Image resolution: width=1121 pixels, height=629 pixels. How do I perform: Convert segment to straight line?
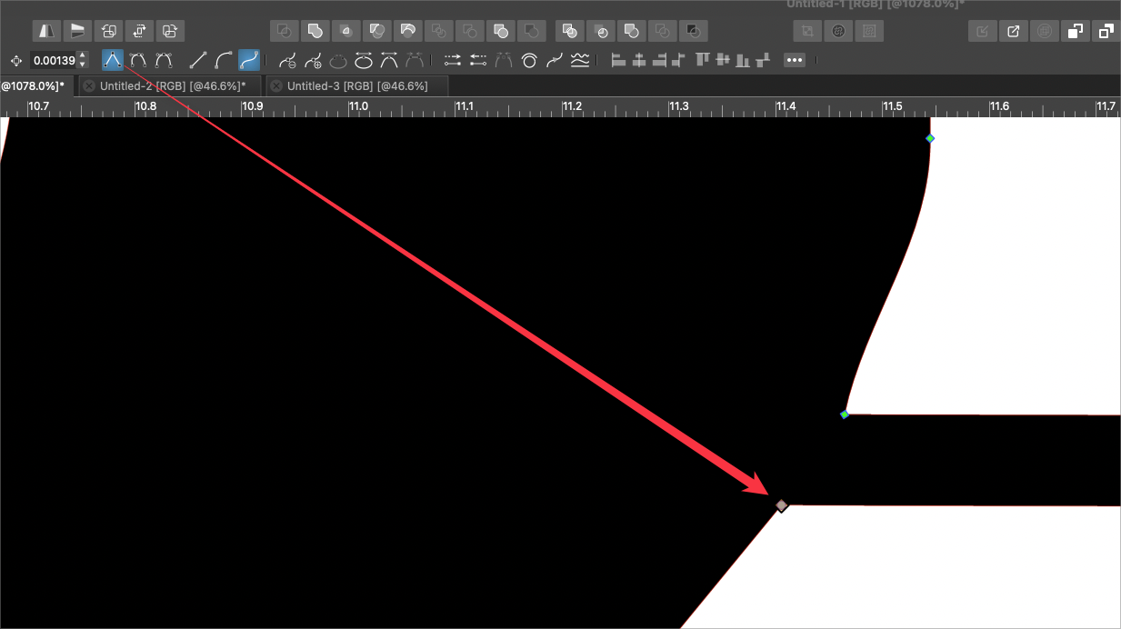tap(197, 61)
